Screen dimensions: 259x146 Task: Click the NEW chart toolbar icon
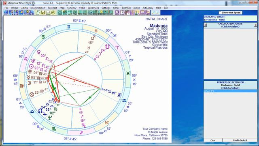(6, 13)
